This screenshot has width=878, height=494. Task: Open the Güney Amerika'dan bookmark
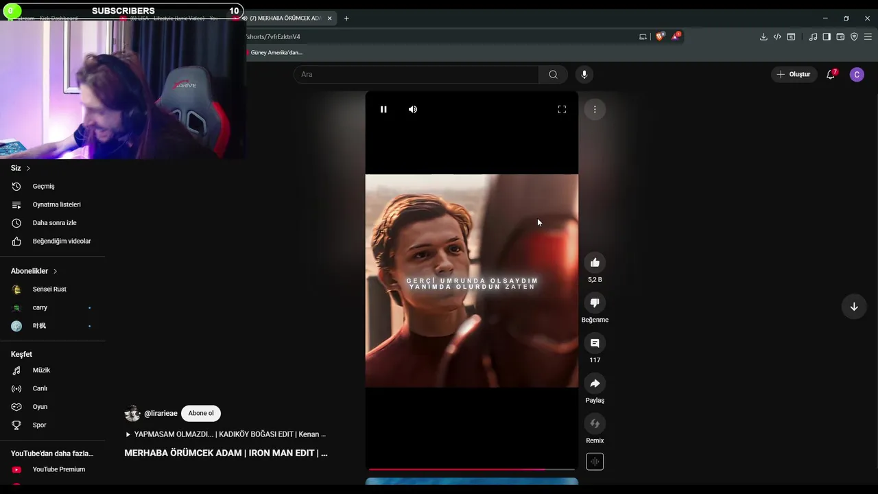[x=274, y=53]
